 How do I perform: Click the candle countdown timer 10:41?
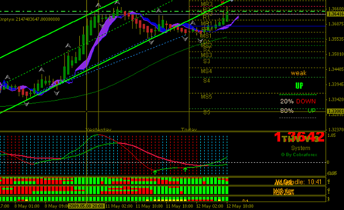[314, 182]
